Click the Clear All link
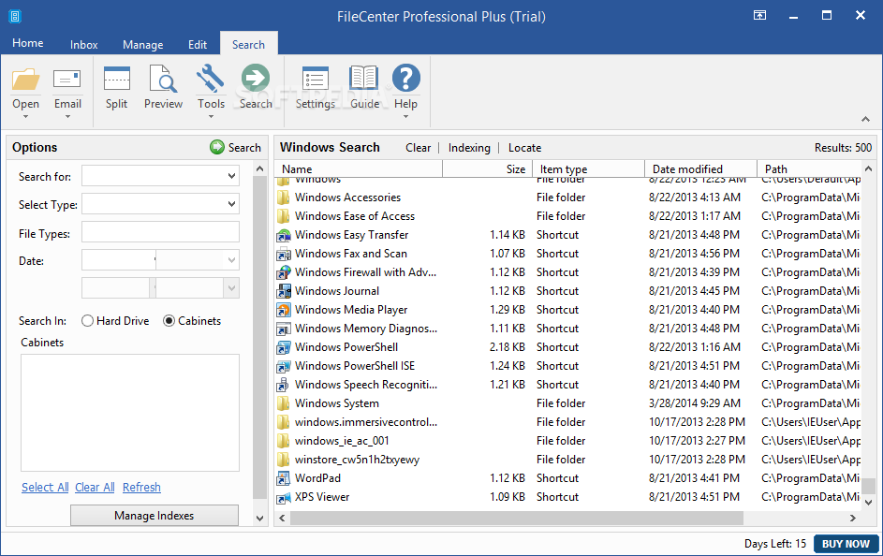 point(95,488)
